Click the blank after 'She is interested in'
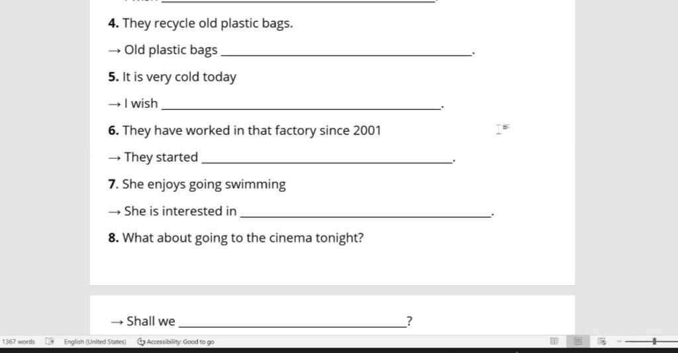The height and width of the screenshot is (353, 678). point(365,212)
